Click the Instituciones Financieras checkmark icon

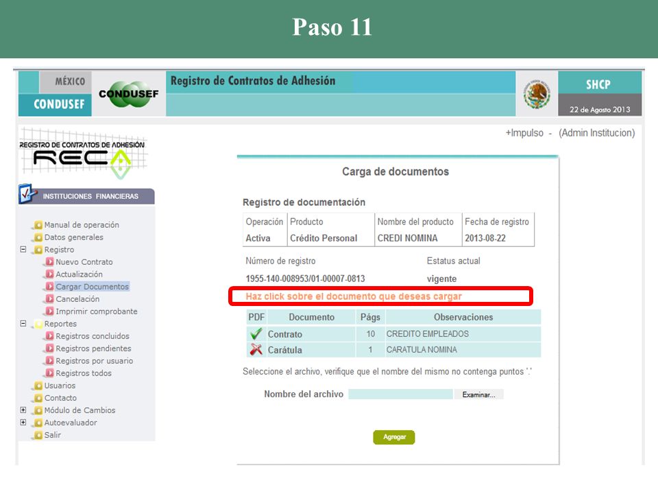click(27, 193)
